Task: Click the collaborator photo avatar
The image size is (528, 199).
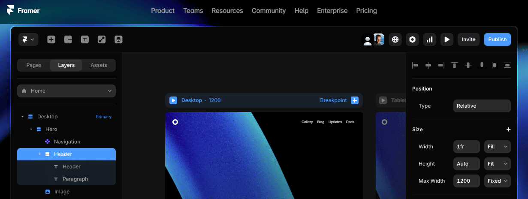Action: [x=379, y=39]
